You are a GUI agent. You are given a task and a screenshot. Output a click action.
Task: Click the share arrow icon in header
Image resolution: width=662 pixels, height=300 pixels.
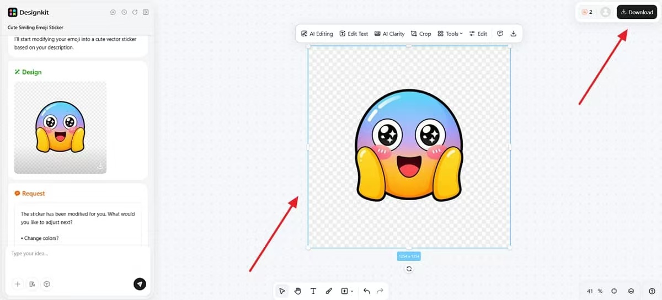[135, 12]
